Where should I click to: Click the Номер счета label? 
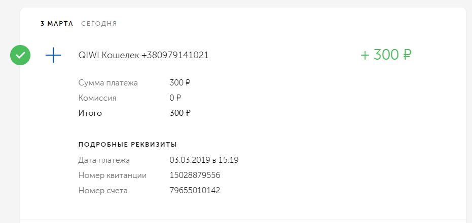pyautogui.click(x=103, y=191)
